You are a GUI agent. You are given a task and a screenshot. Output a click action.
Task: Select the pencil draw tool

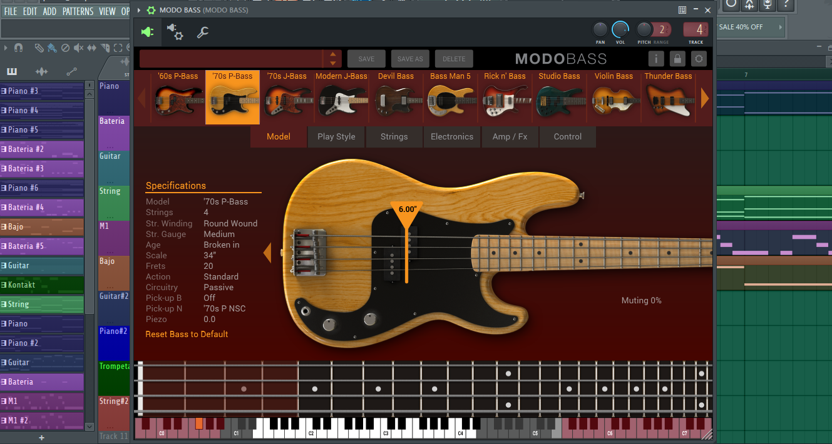38,48
